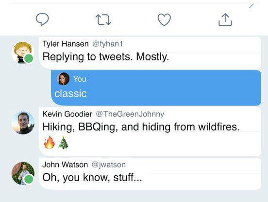Open the blue 'classic' reply bubble
268x202 pixels.
point(156,88)
